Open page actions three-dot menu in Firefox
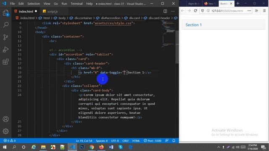The height and width of the screenshot is (151, 269). coord(249,10)
